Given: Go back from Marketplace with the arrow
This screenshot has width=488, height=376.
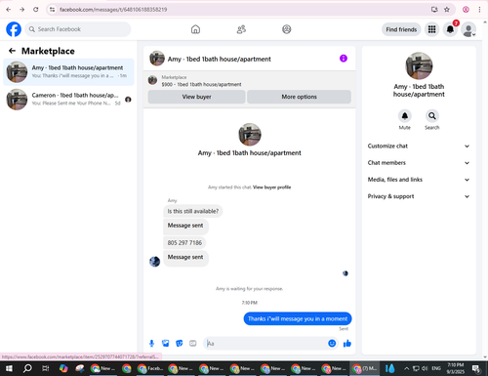Looking at the screenshot, I should [12, 51].
